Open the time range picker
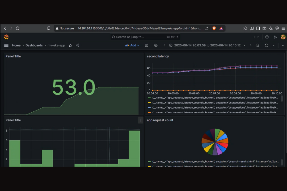The width and height of the screenshot is (287, 191). (x=207, y=45)
